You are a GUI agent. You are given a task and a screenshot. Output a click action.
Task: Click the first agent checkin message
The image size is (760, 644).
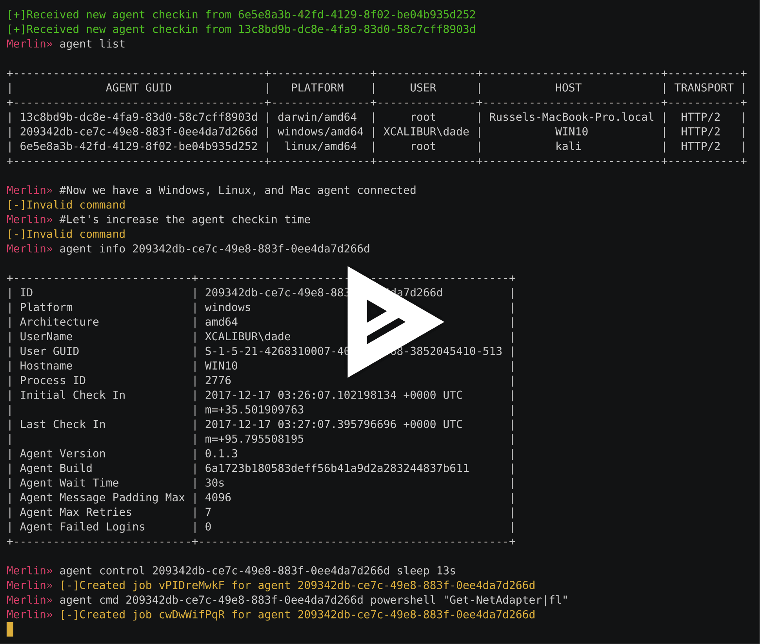tap(241, 15)
